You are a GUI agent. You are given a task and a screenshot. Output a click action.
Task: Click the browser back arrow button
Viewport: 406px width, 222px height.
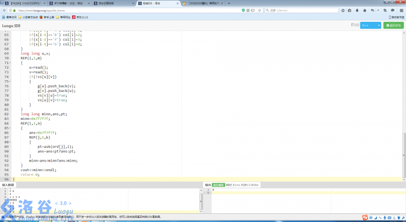coord(5,10)
